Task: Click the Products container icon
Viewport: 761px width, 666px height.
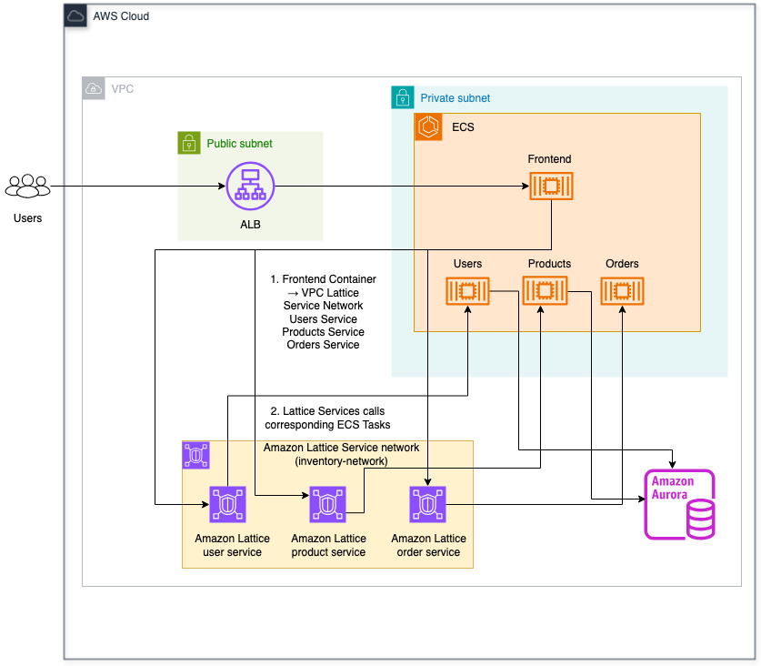Action: pos(545,291)
